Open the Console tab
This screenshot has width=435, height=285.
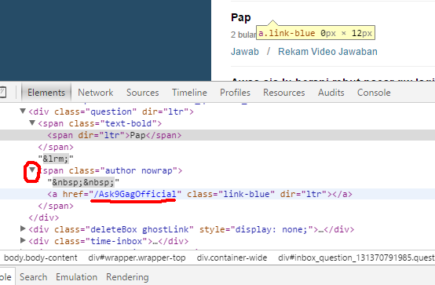coord(374,93)
